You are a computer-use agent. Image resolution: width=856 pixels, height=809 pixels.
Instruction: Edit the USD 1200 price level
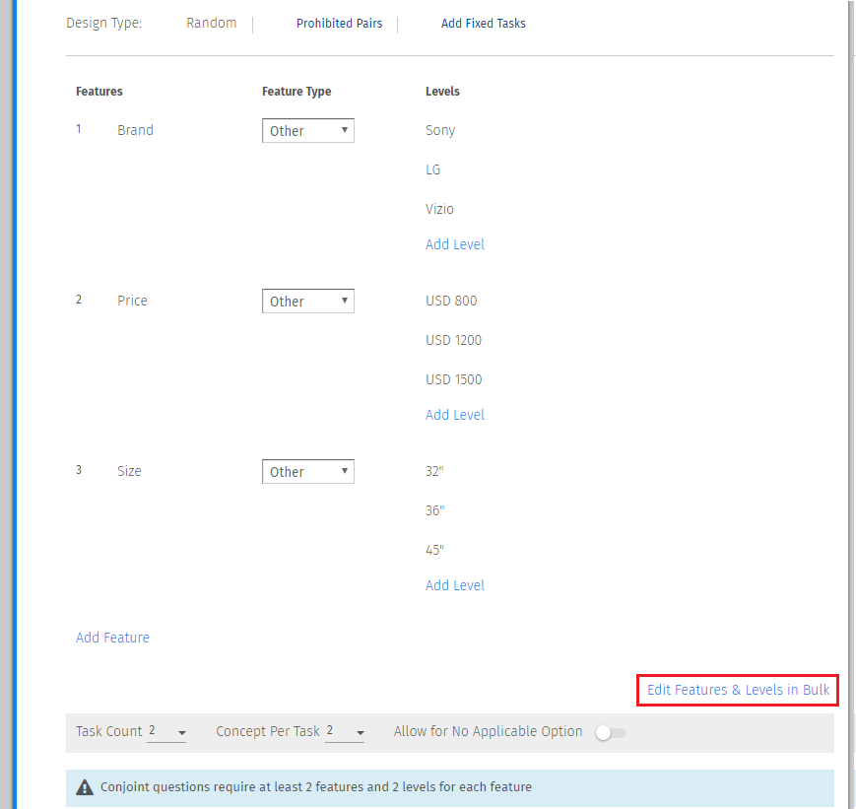[453, 340]
